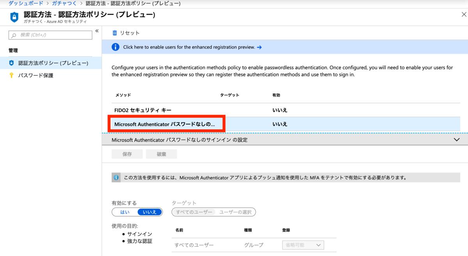Click the ガチャつく breadcrumb link
468x256 pixels.
[64, 3]
